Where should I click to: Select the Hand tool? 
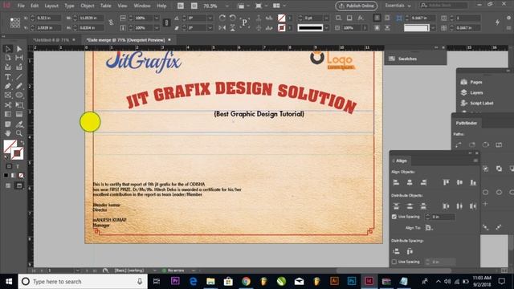pyautogui.click(x=7, y=133)
